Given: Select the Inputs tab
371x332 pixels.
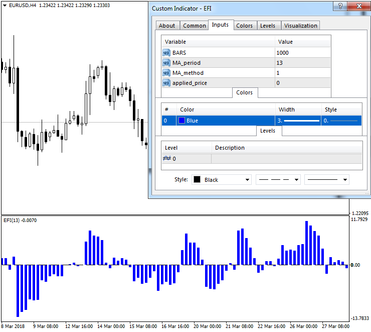Looking at the screenshot, I should tap(220, 25).
